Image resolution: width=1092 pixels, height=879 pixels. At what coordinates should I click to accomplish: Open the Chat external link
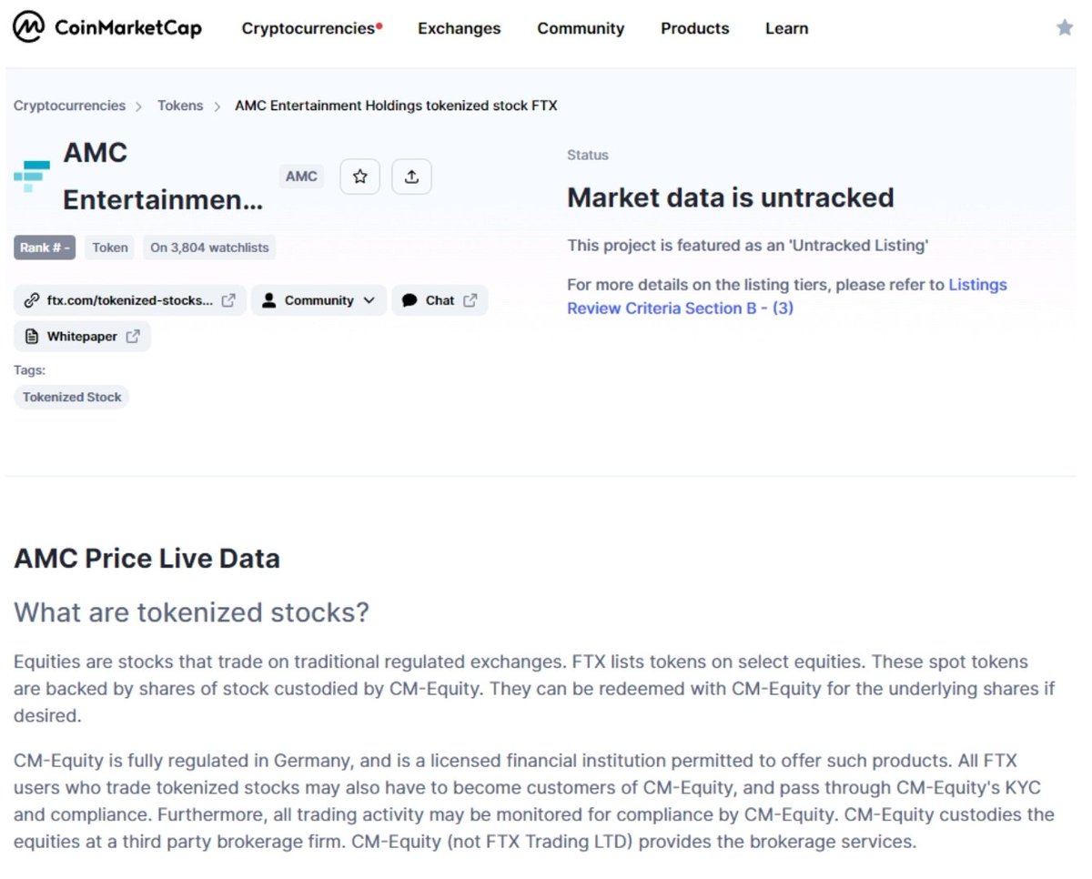tap(440, 300)
